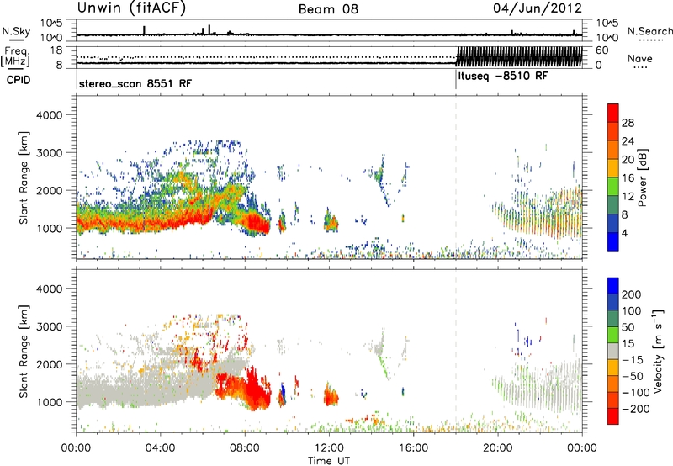The width and height of the screenshot is (673, 466).
Task: Click the 'Slant Range [km]' label of power panel
Action: (24, 177)
